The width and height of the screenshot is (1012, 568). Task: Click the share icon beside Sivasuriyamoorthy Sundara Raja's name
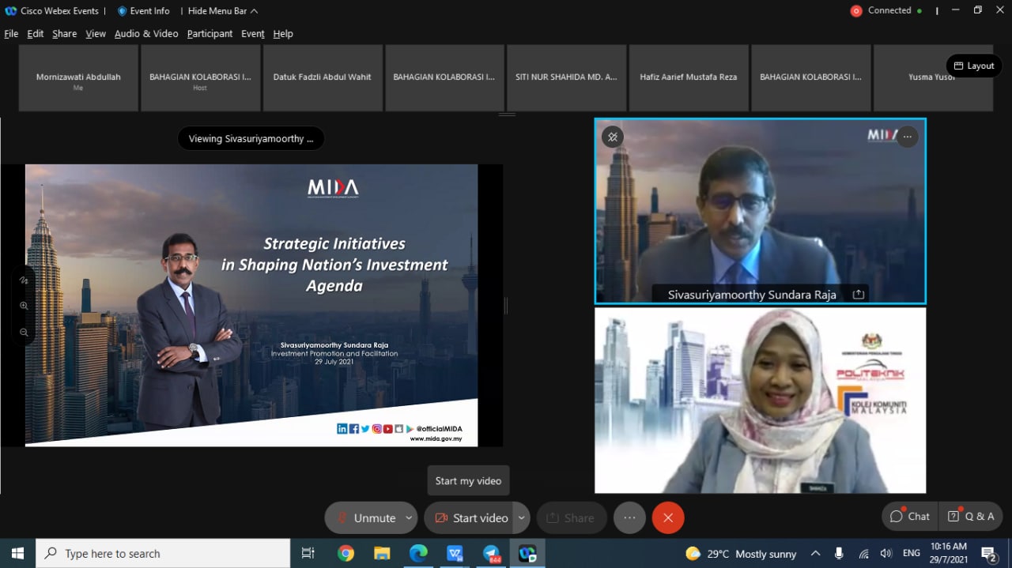click(858, 294)
